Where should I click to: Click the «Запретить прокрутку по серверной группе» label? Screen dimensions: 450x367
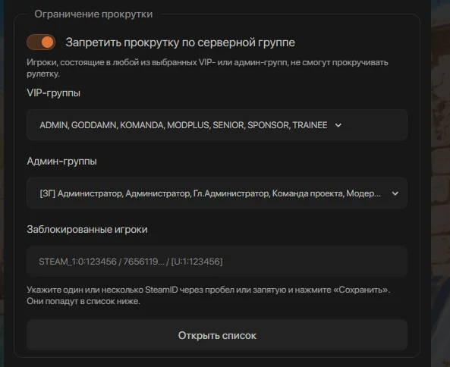click(181, 42)
